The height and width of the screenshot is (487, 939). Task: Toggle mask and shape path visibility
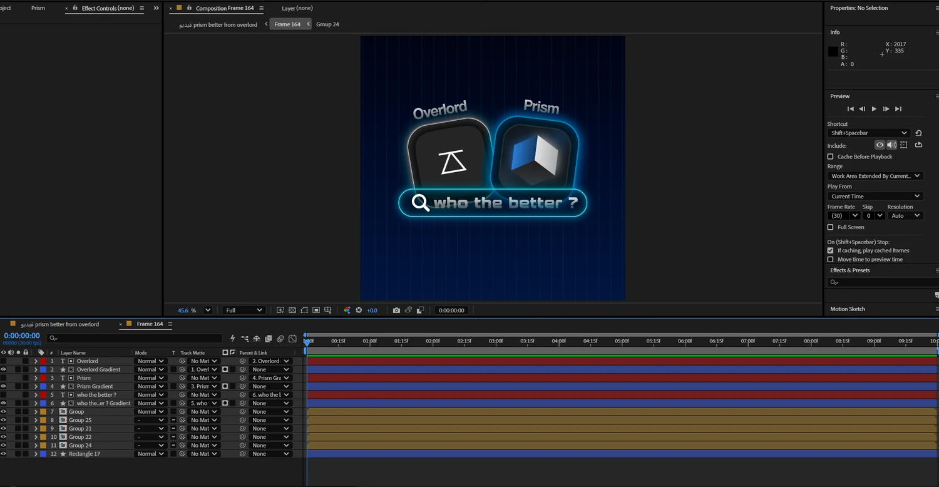[x=304, y=310]
